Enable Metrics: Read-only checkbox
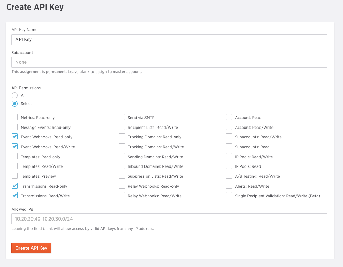 tap(15, 117)
